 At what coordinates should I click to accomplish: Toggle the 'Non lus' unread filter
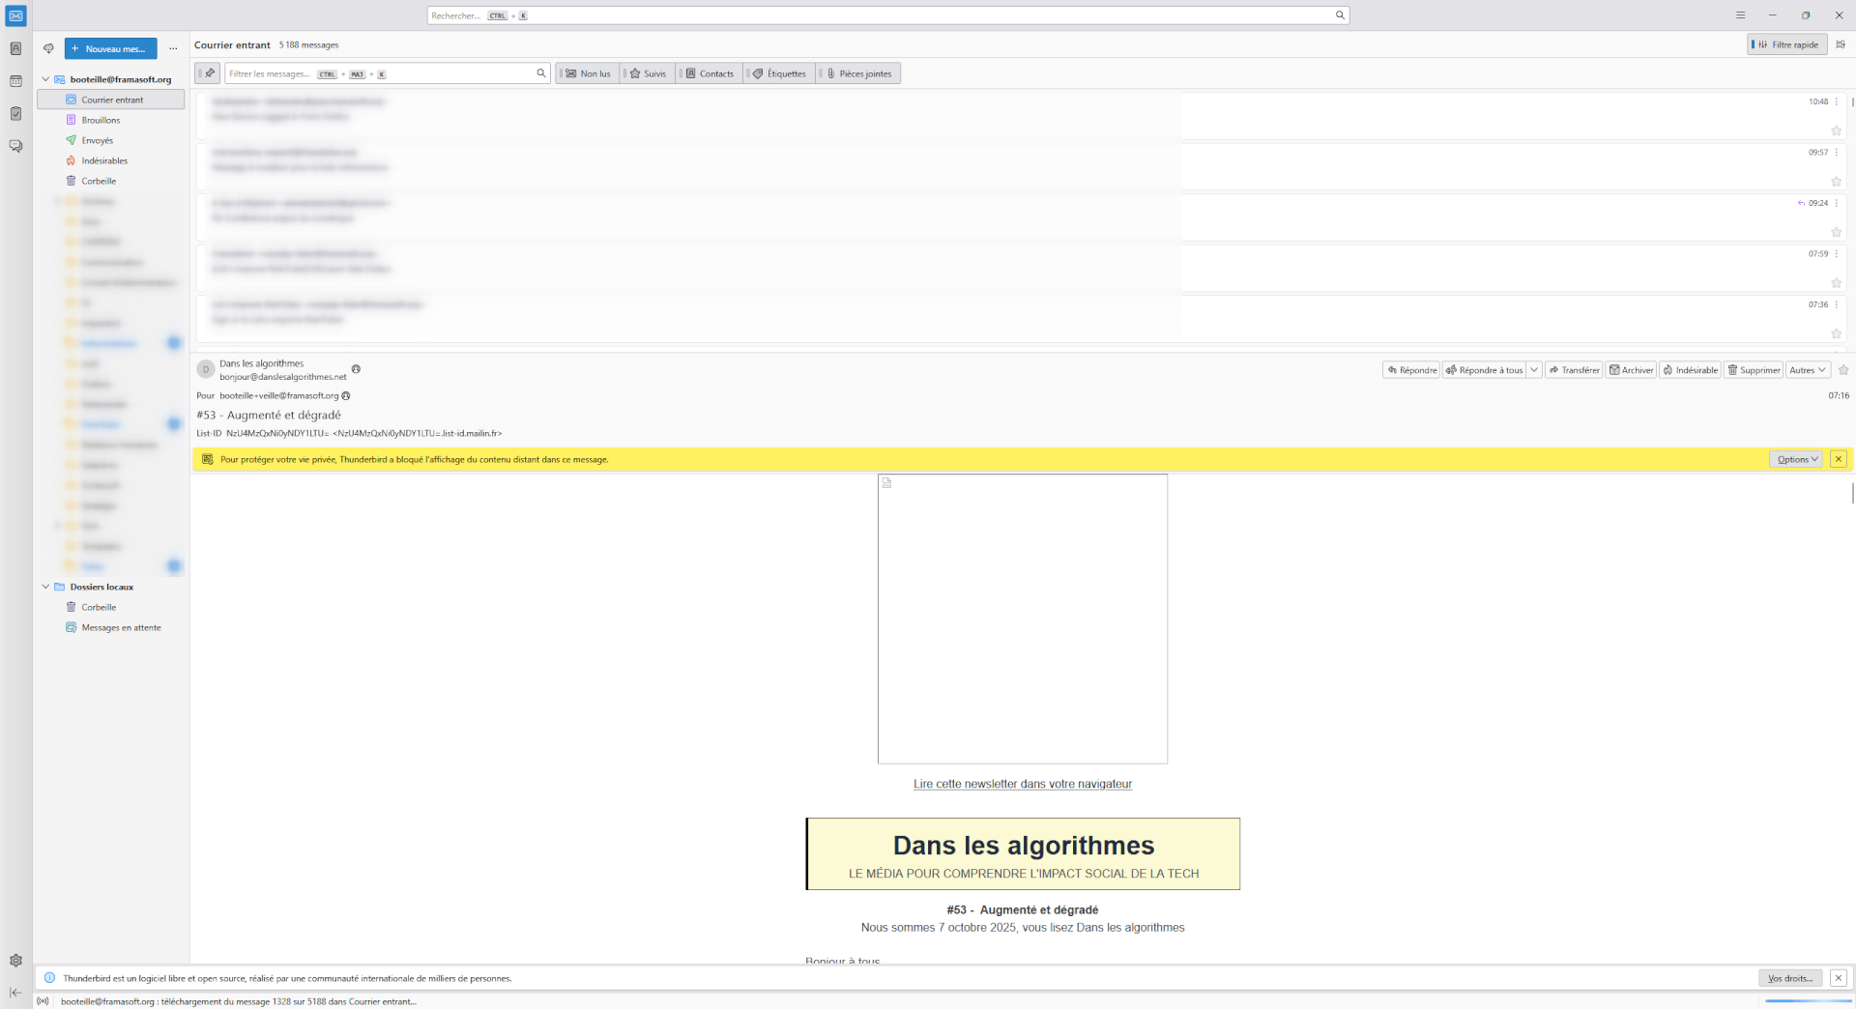click(x=589, y=73)
